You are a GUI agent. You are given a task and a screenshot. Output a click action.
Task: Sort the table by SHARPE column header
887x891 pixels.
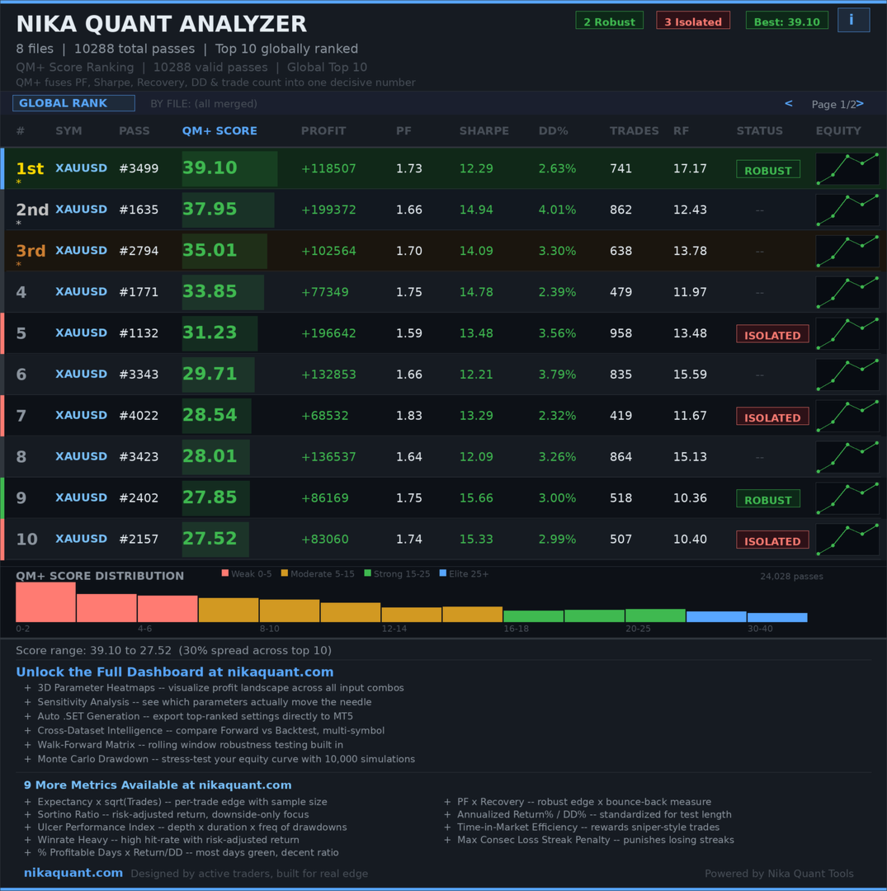[x=484, y=130]
